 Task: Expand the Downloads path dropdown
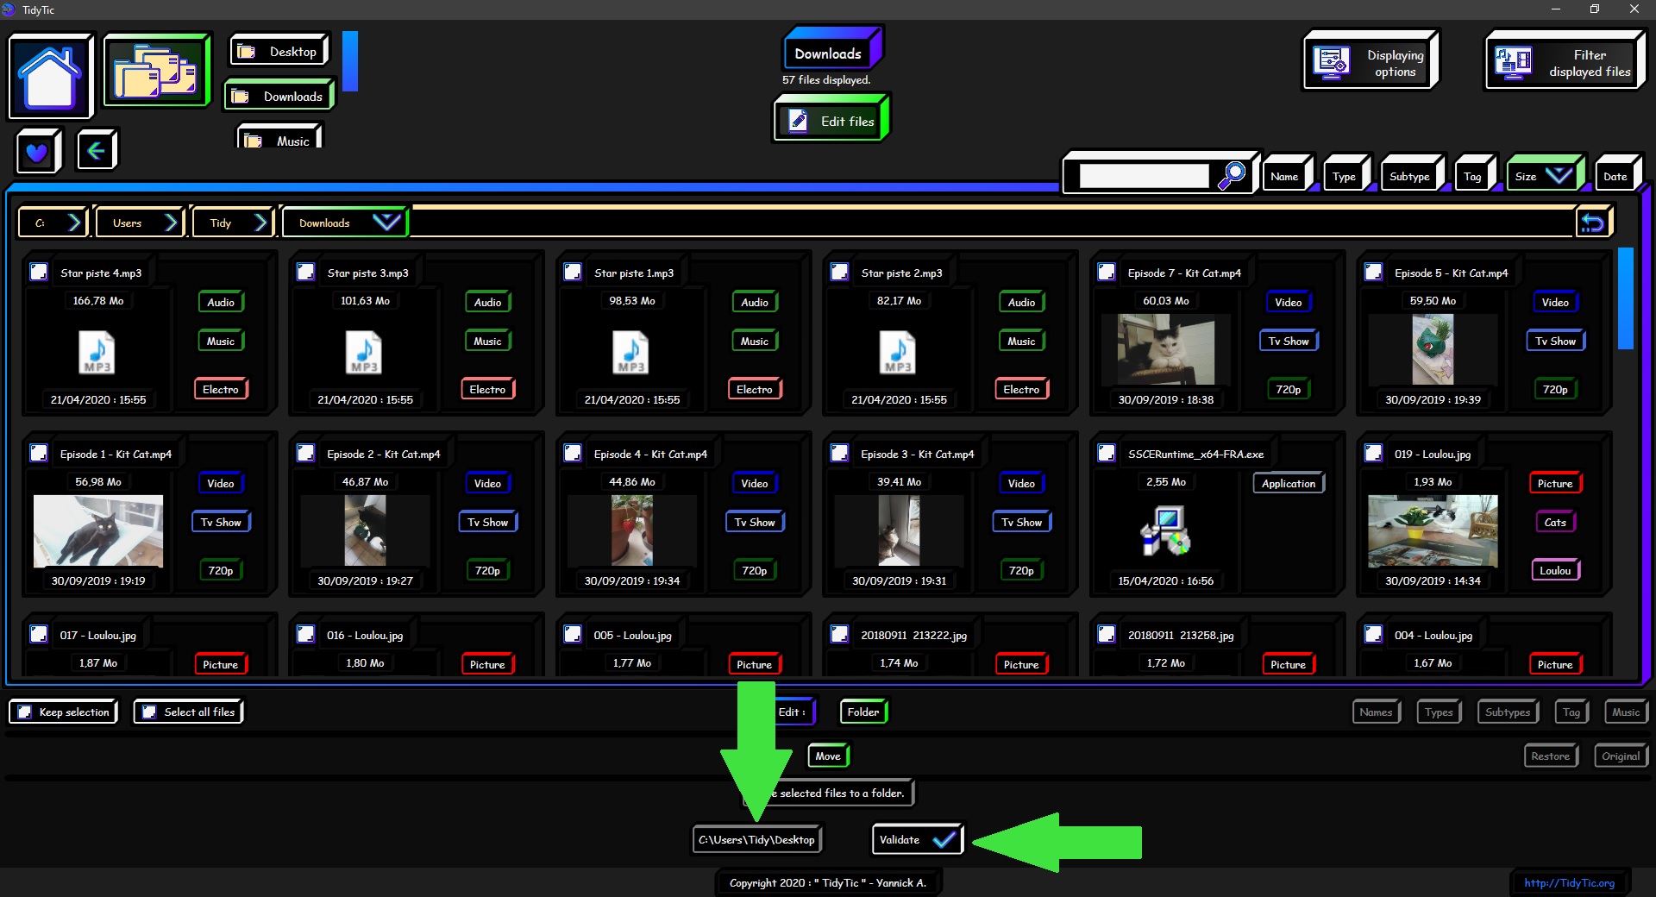(x=386, y=223)
